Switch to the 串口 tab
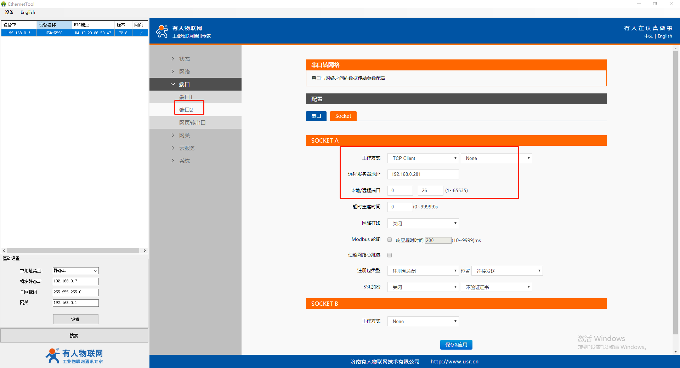This screenshot has width=680, height=368. [x=316, y=116]
